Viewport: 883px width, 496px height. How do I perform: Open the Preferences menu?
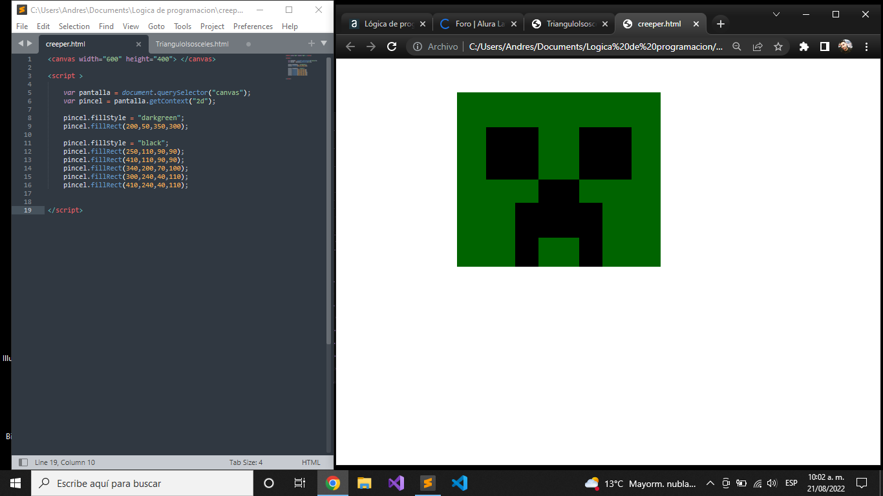pos(253,26)
